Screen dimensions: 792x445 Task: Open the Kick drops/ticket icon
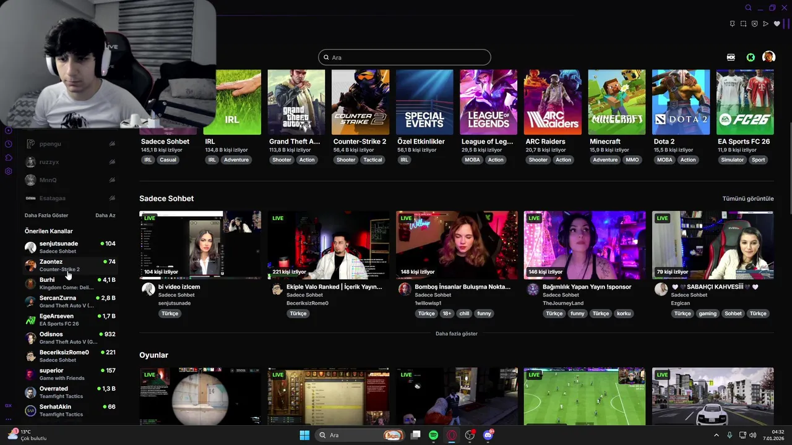731,57
